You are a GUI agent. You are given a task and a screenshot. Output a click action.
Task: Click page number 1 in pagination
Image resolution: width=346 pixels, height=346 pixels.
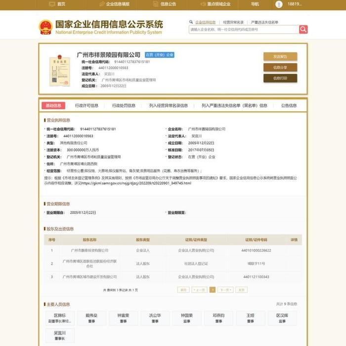click(213, 290)
